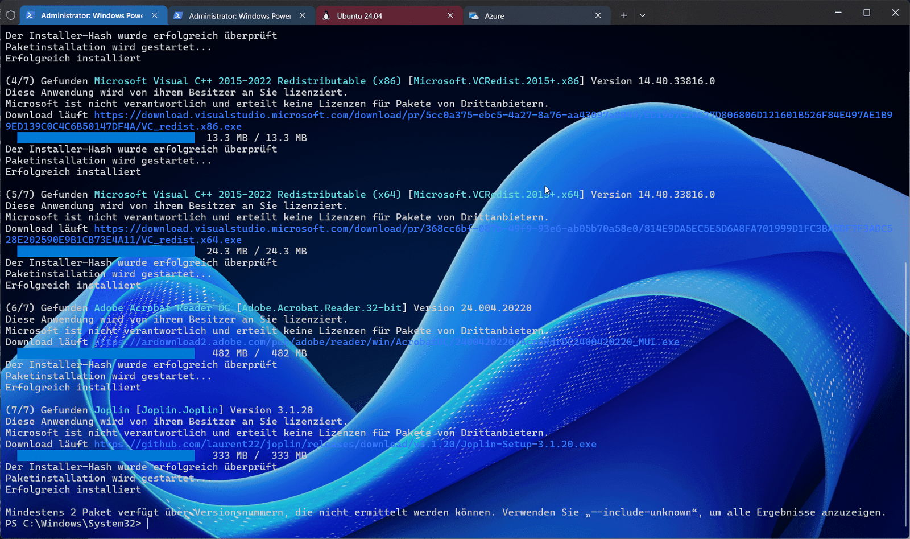Image resolution: width=910 pixels, height=539 pixels.
Task: Click the PS C:\Windows\System32 prompt line
Action: pos(74,524)
